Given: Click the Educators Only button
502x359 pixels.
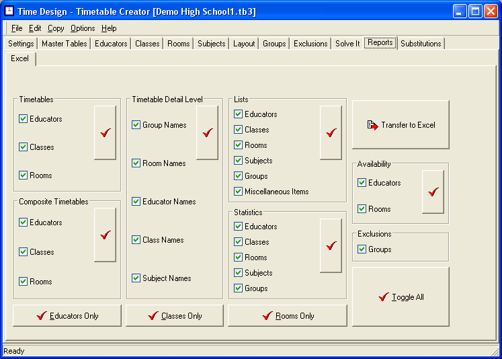Looking at the screenshot, I should pyautogui.click(x=67, y=316).
